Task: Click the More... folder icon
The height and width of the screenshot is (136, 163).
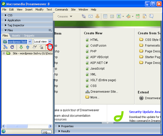Action: pyautogui.click(x=87, y=97)
